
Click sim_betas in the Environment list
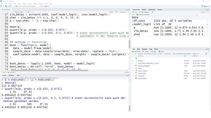141,31
